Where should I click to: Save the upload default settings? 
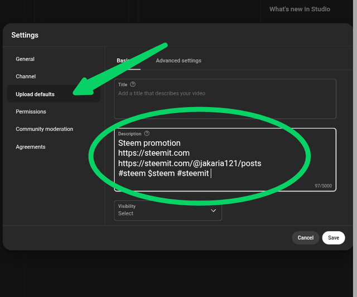(334, 238)
